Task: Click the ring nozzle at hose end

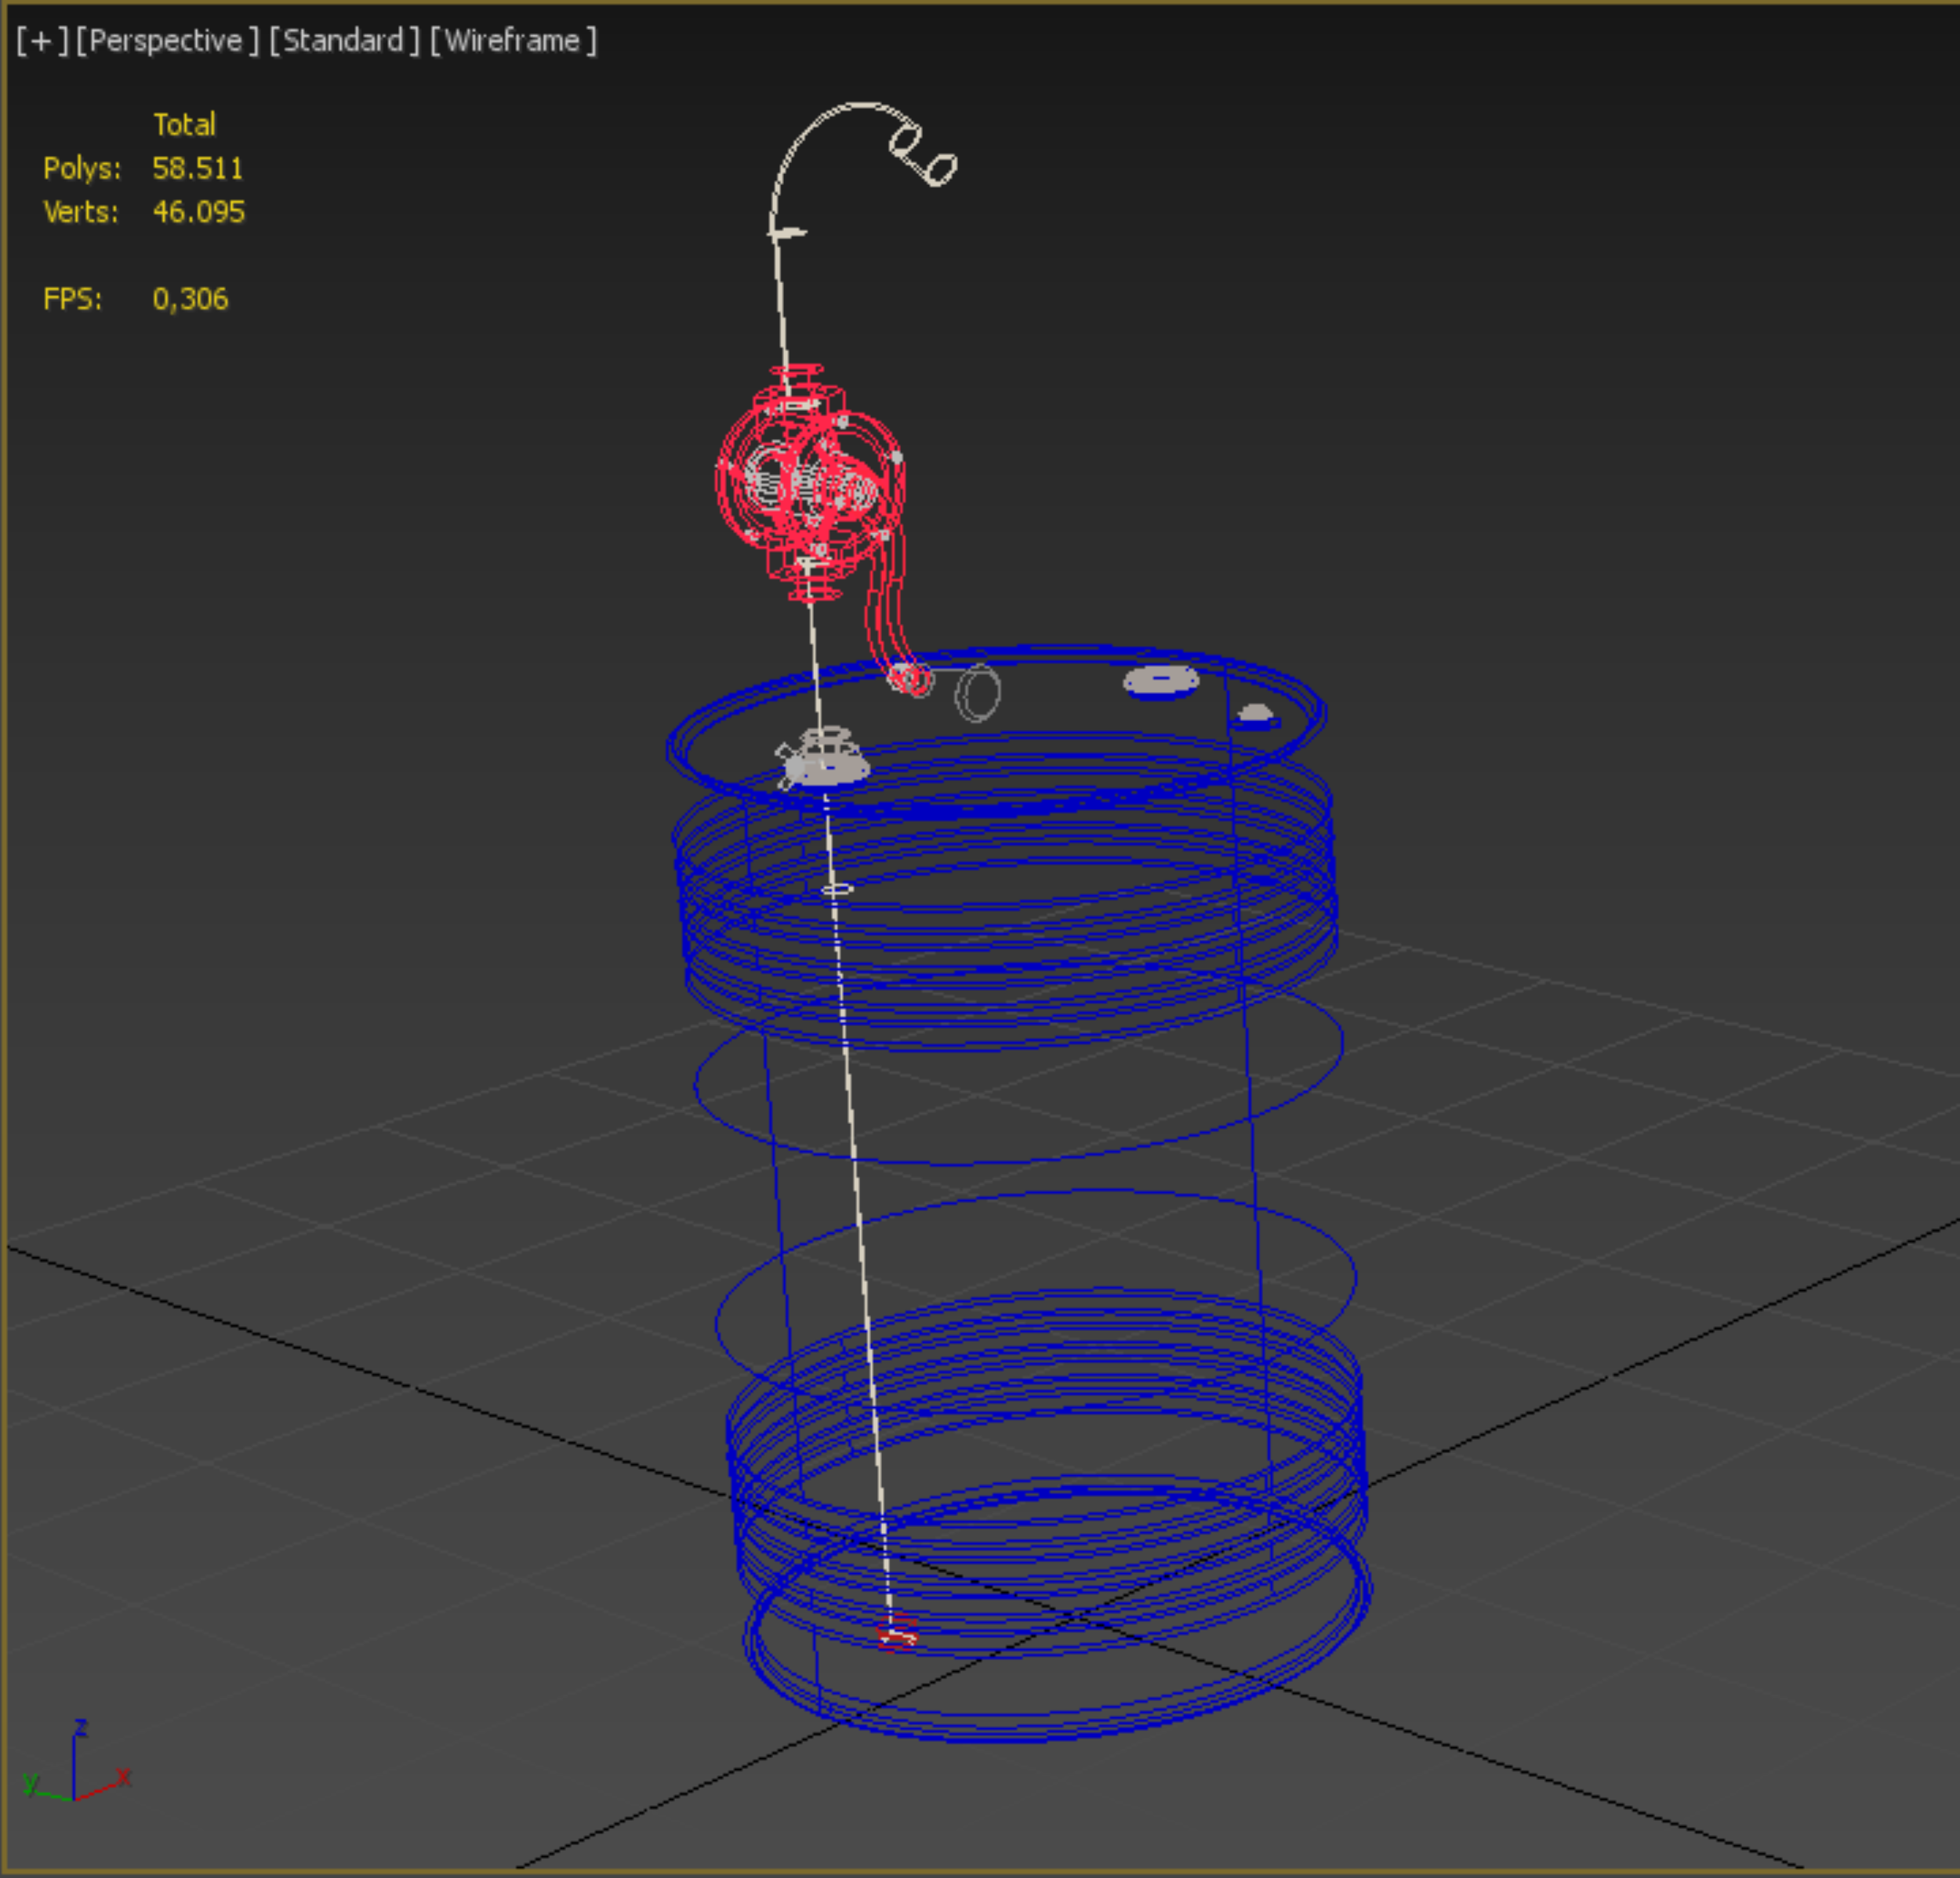Action: tap(941, 168)
